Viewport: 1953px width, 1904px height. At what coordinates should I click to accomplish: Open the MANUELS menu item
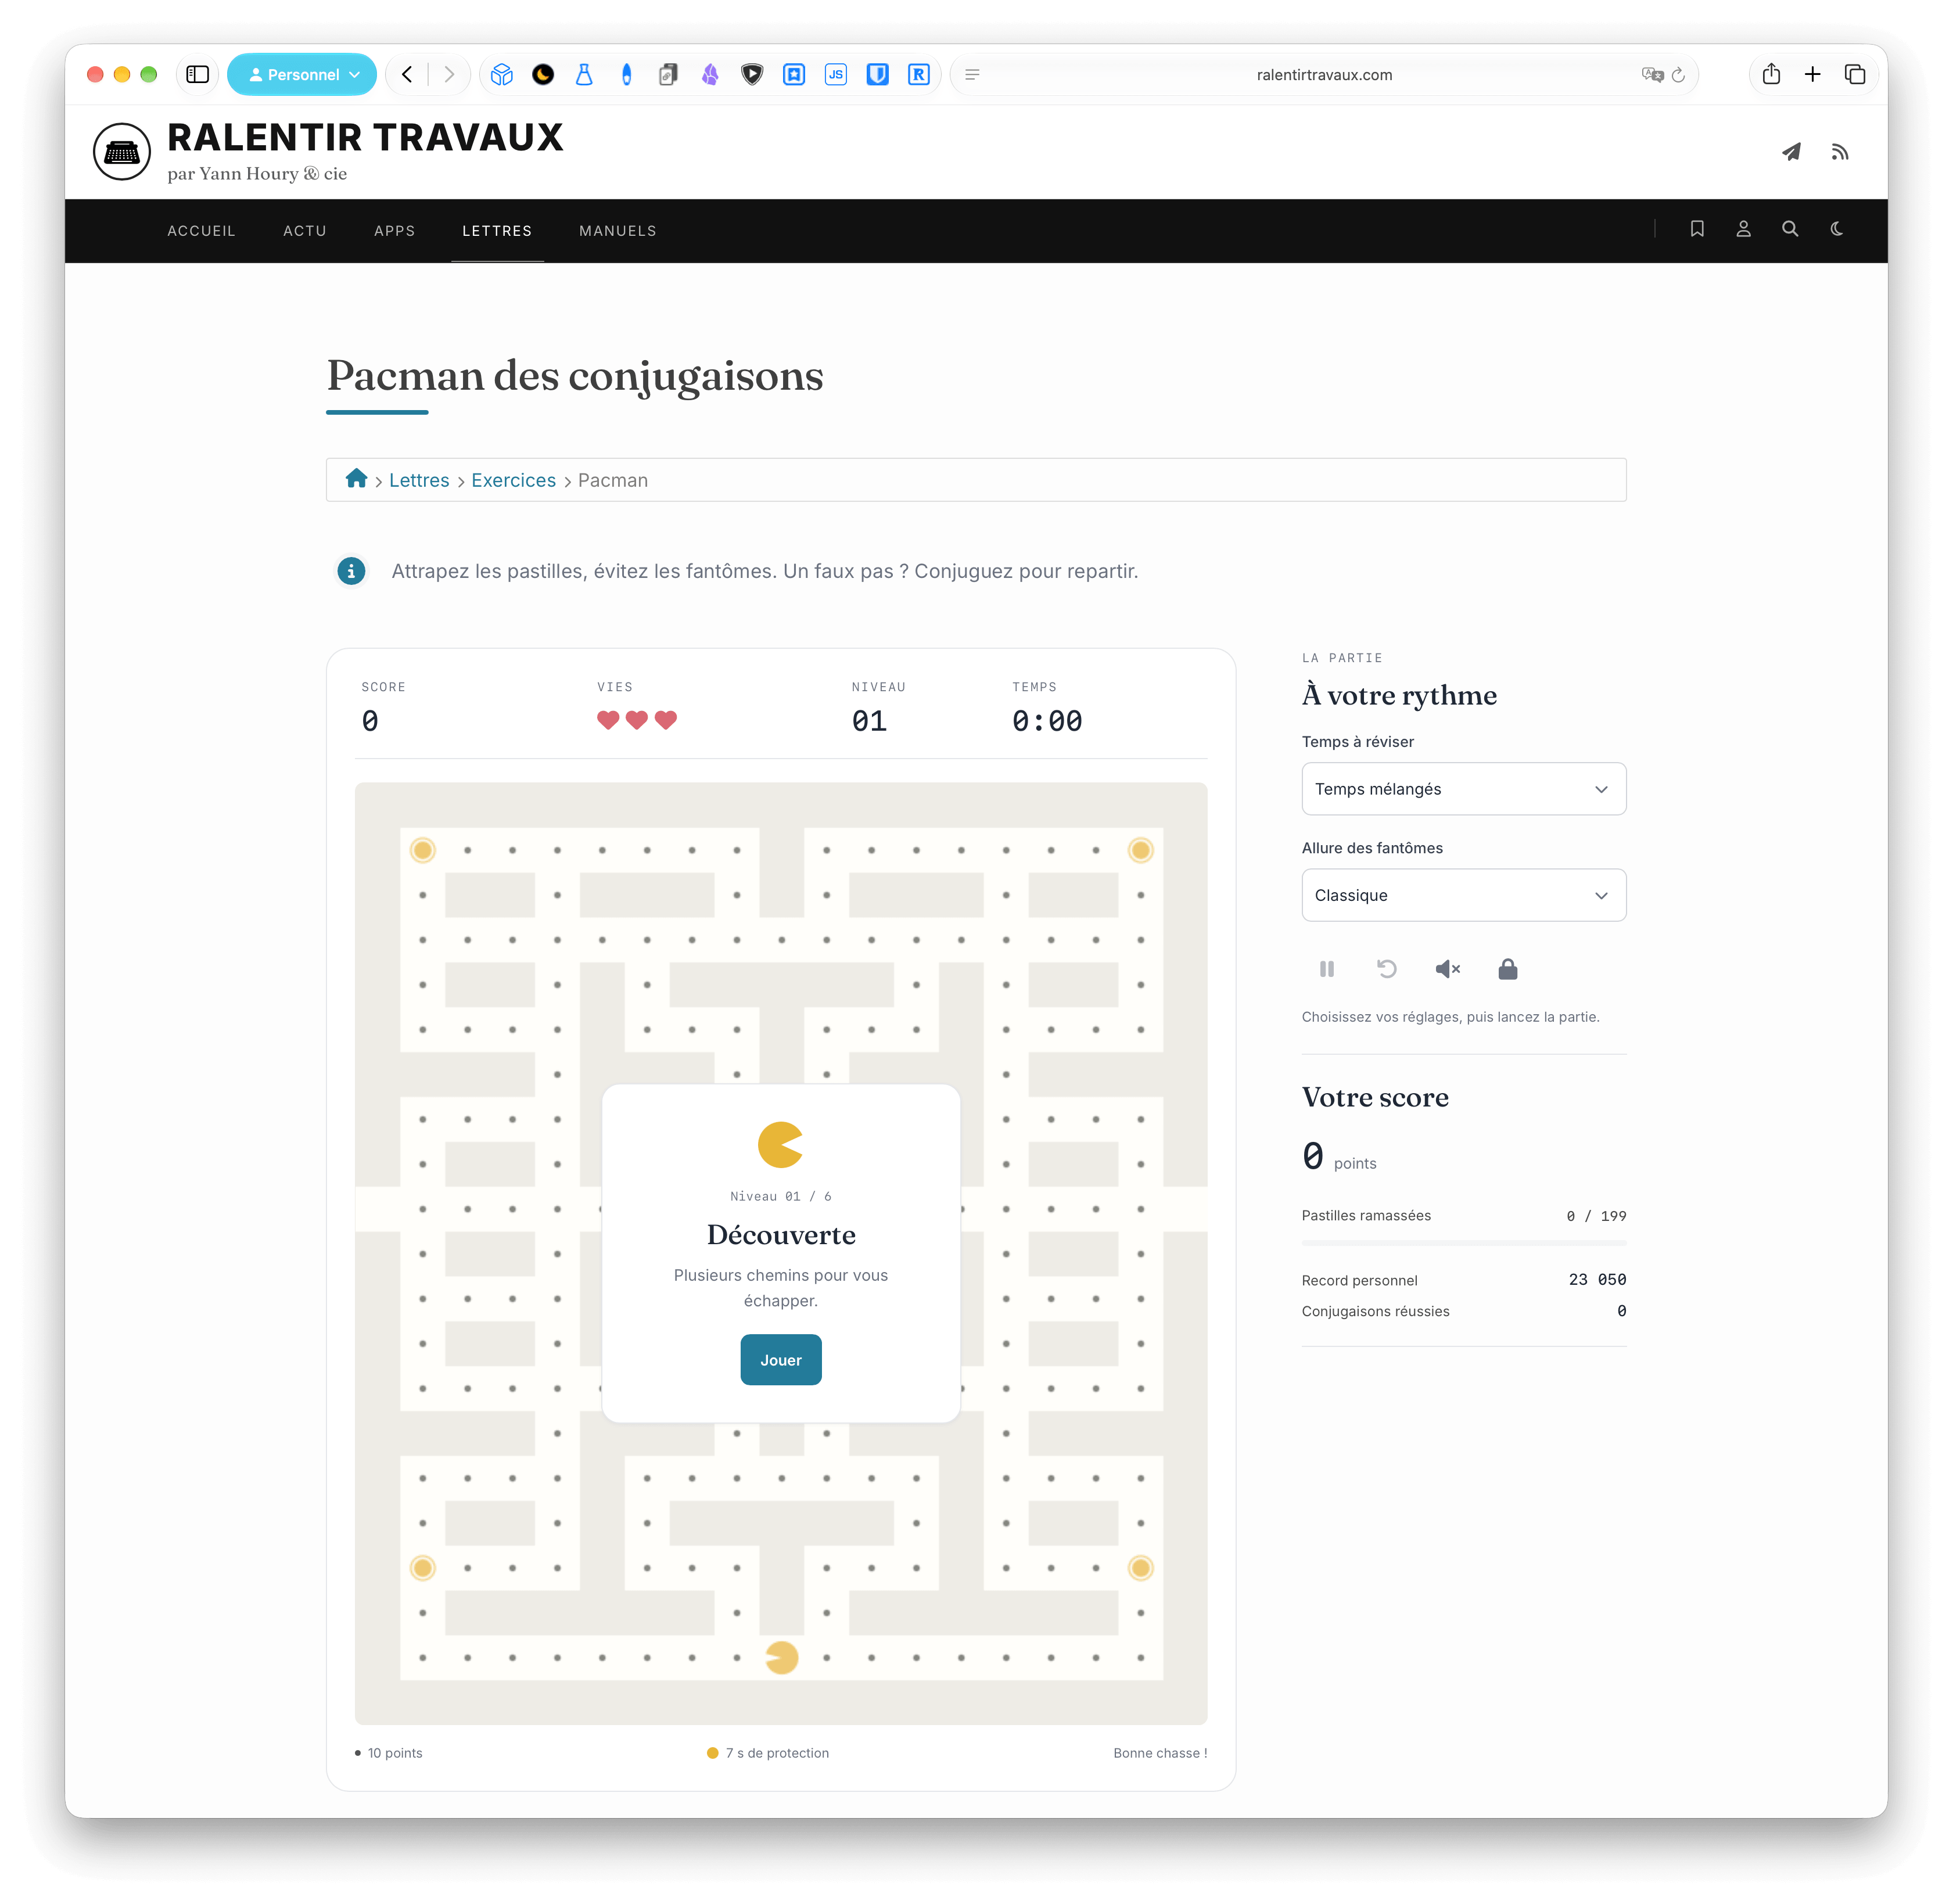pos(617,230)
